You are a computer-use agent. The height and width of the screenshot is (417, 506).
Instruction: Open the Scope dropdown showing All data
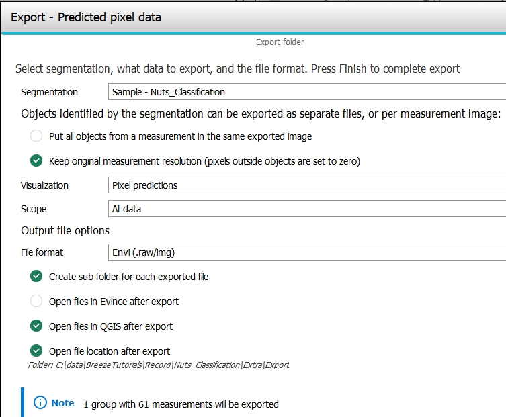(306, 209)
